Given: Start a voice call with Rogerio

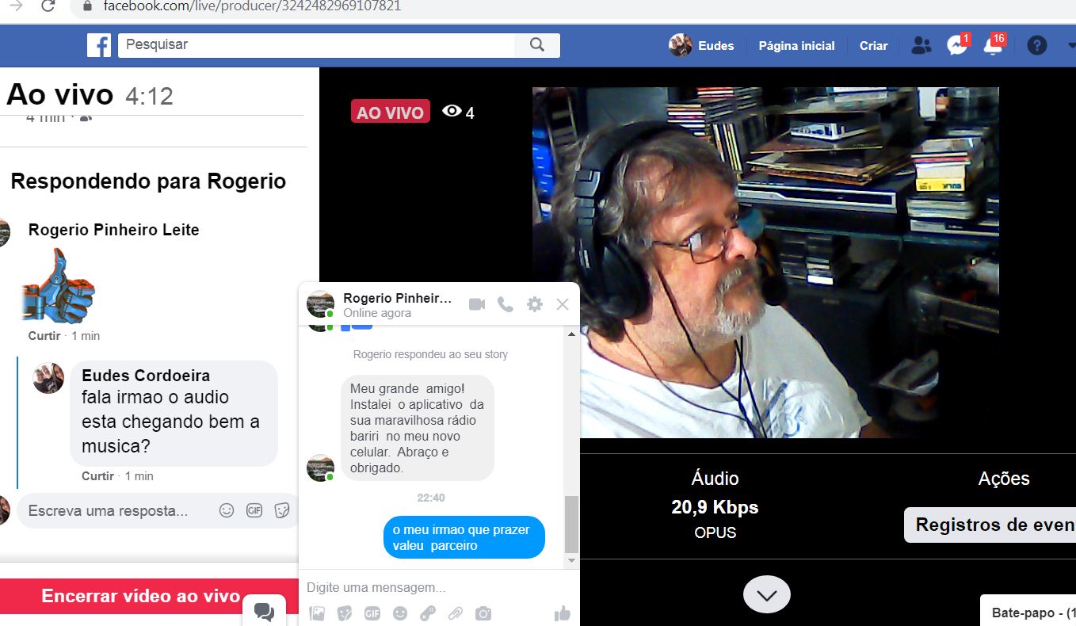Looking at the screenshot, I should (506, 304).
